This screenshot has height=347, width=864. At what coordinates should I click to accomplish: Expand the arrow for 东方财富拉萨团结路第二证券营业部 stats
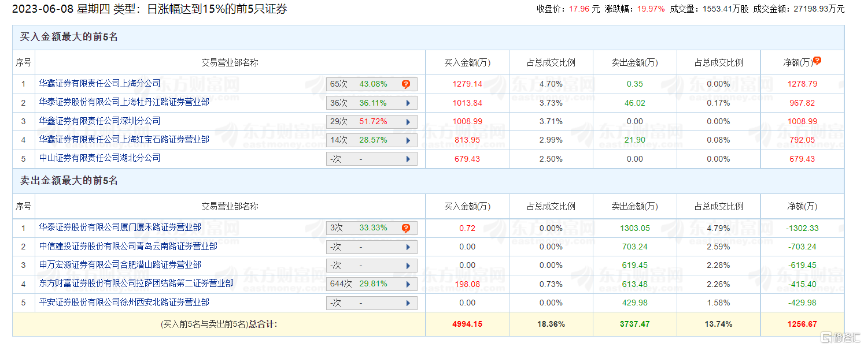tap(408, 284)
